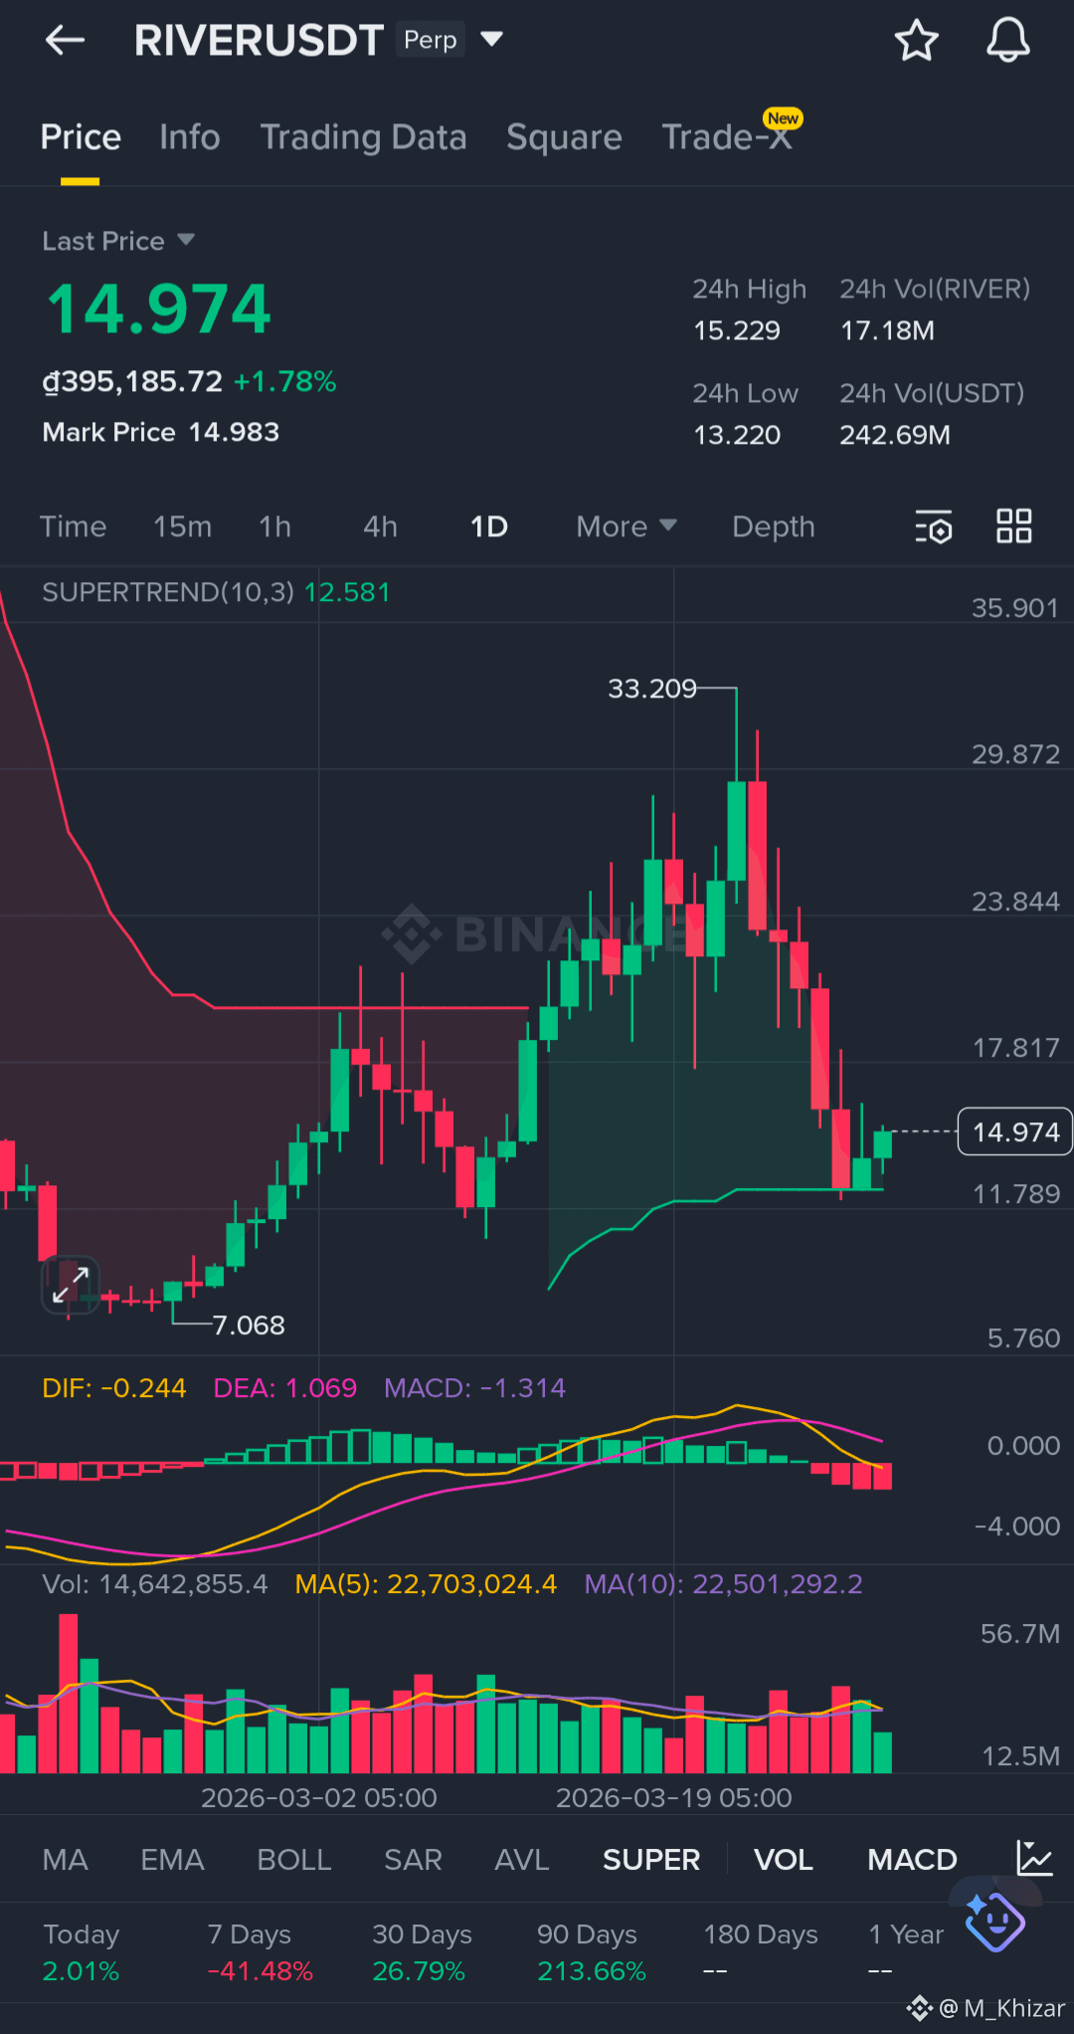Screen dimensions: 1074x2034
Task: Open the More timeframes dropdown
Action: 626,526
